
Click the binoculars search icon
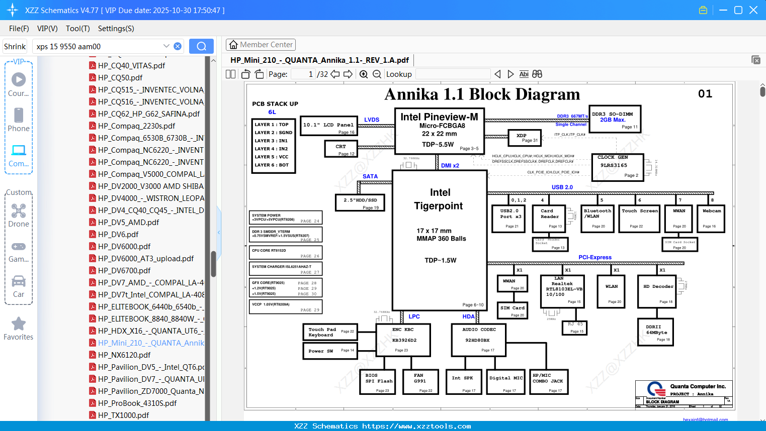click(537, 74)
